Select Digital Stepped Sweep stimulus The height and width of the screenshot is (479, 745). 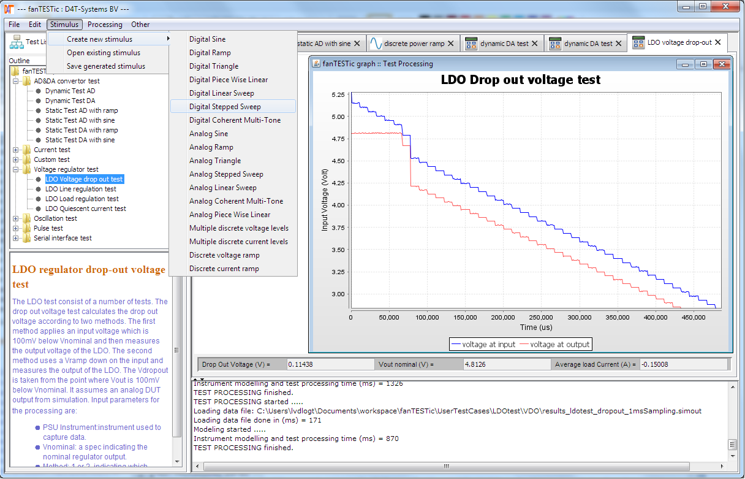click(x=233, y=107)
